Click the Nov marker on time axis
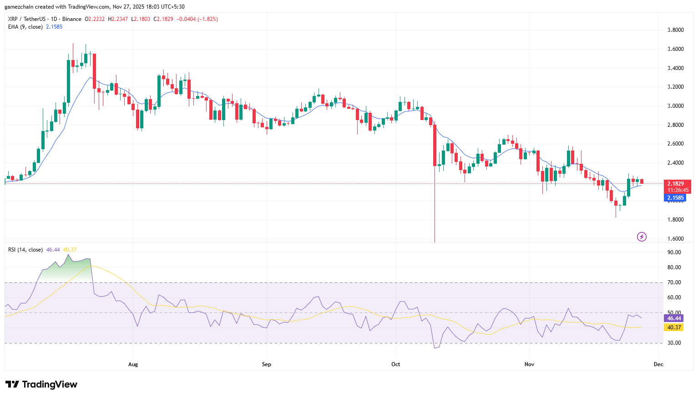 click(x=529, y=364)
